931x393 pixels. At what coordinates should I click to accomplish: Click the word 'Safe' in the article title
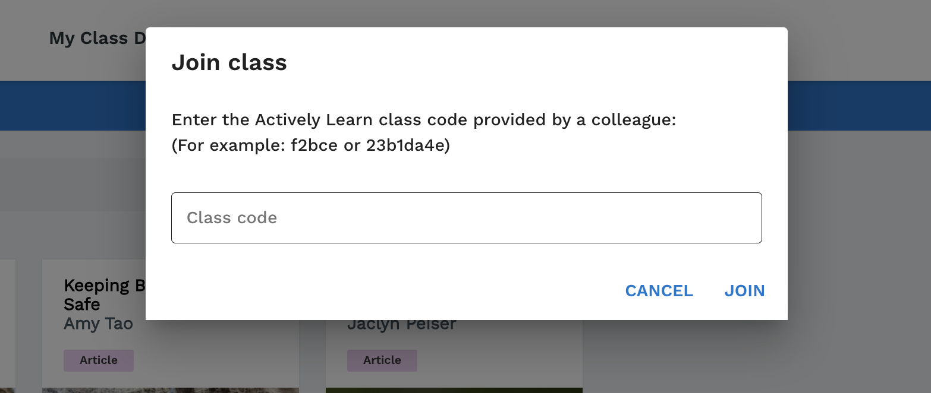(82, 305)
